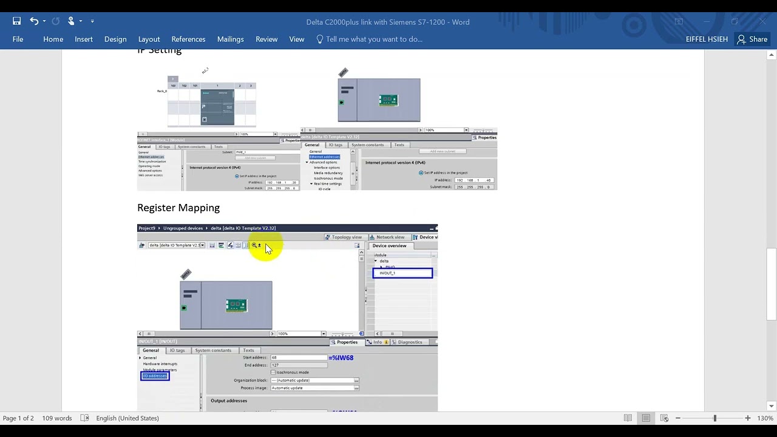The image size is (777, 437).
Task: Select the delta IO Template IP picture on right
Action: point(399,129)
